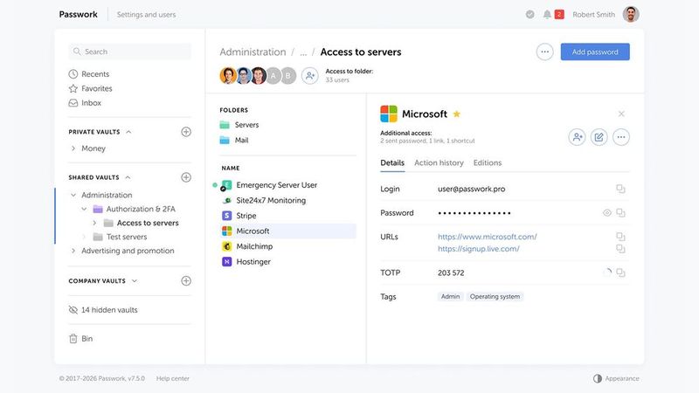Add a new shared vault plus icon
Viewport: 699px width, 393px height.
coord(186,177)
